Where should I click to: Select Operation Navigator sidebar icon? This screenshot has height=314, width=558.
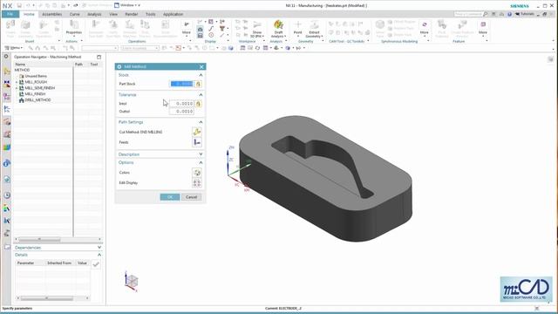tap(7, 109)
